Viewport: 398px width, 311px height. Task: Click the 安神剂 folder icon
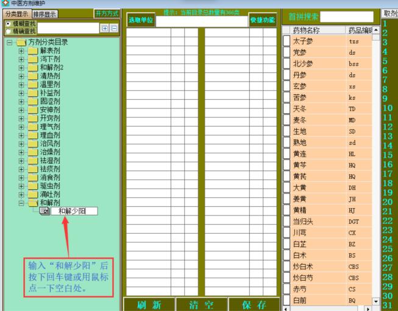[33, 110]
